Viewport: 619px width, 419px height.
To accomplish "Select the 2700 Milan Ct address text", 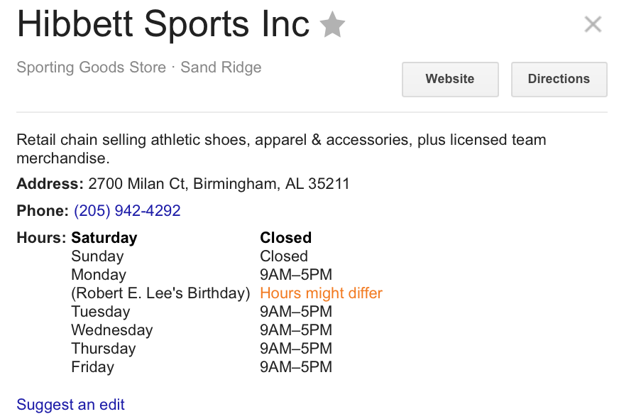I will click(x=219, y=184).
